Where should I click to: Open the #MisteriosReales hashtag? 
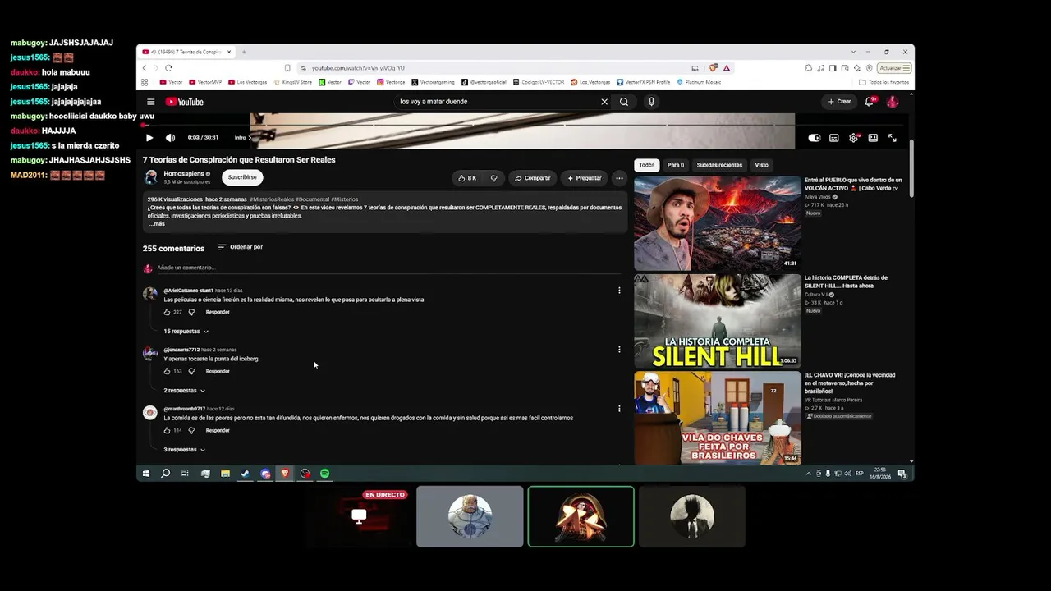[x=271, y=199]
